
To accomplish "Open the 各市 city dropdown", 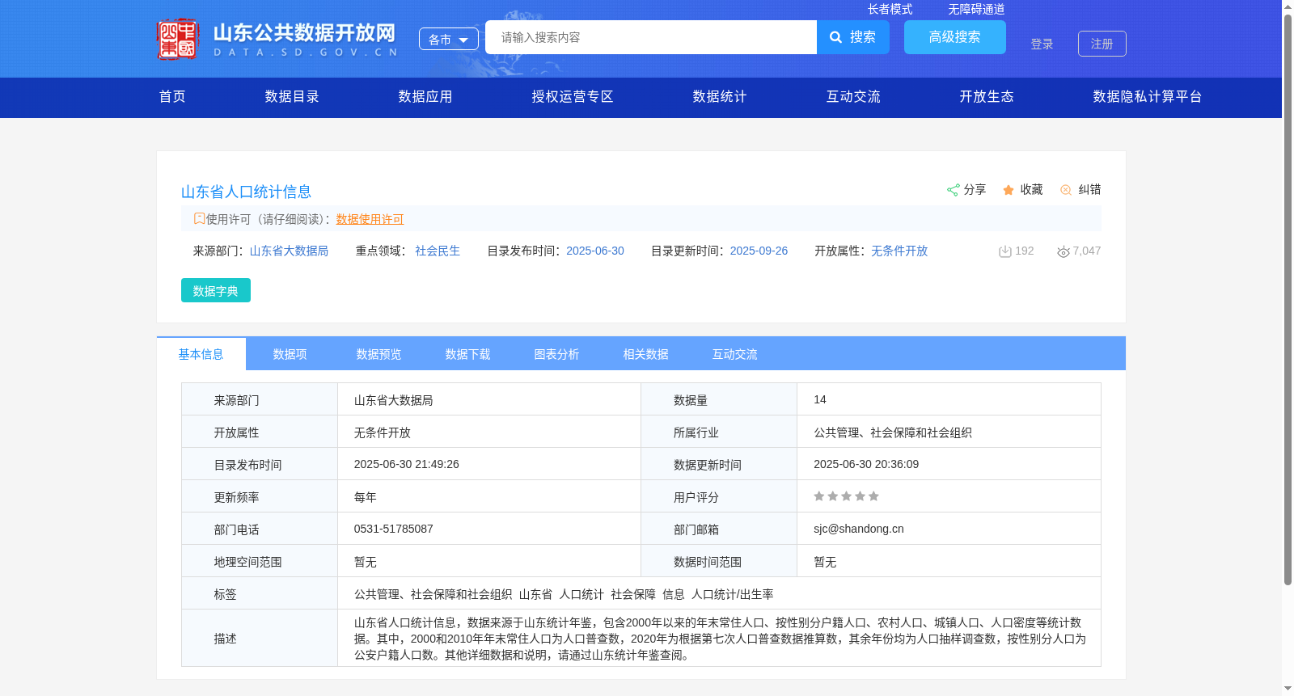I will coord(449,39).
